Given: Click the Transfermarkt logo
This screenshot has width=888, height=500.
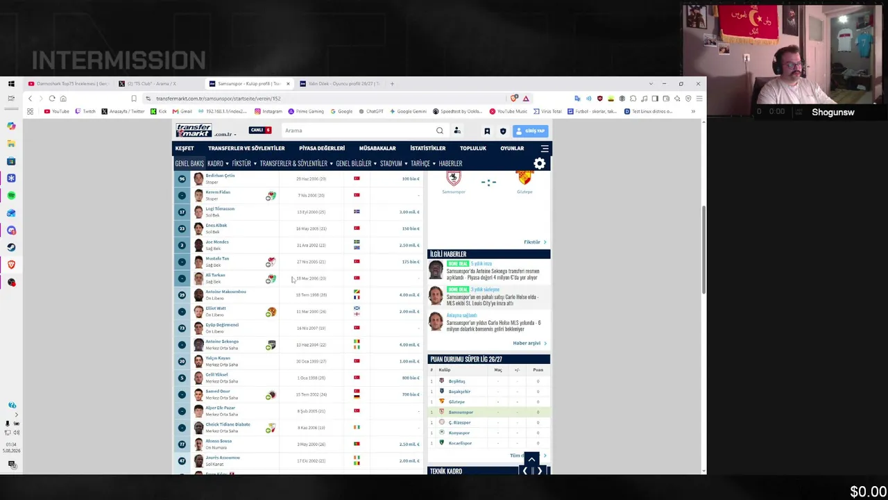Looking at the screenshot, I should (194, 130).
